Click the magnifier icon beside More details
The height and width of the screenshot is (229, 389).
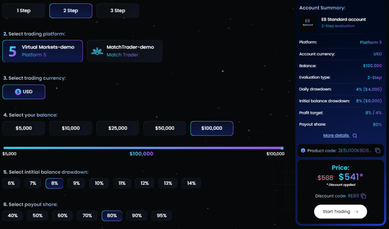[355, 136]
